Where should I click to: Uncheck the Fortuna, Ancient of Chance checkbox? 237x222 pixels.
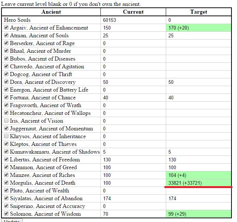tap(6, 97)
